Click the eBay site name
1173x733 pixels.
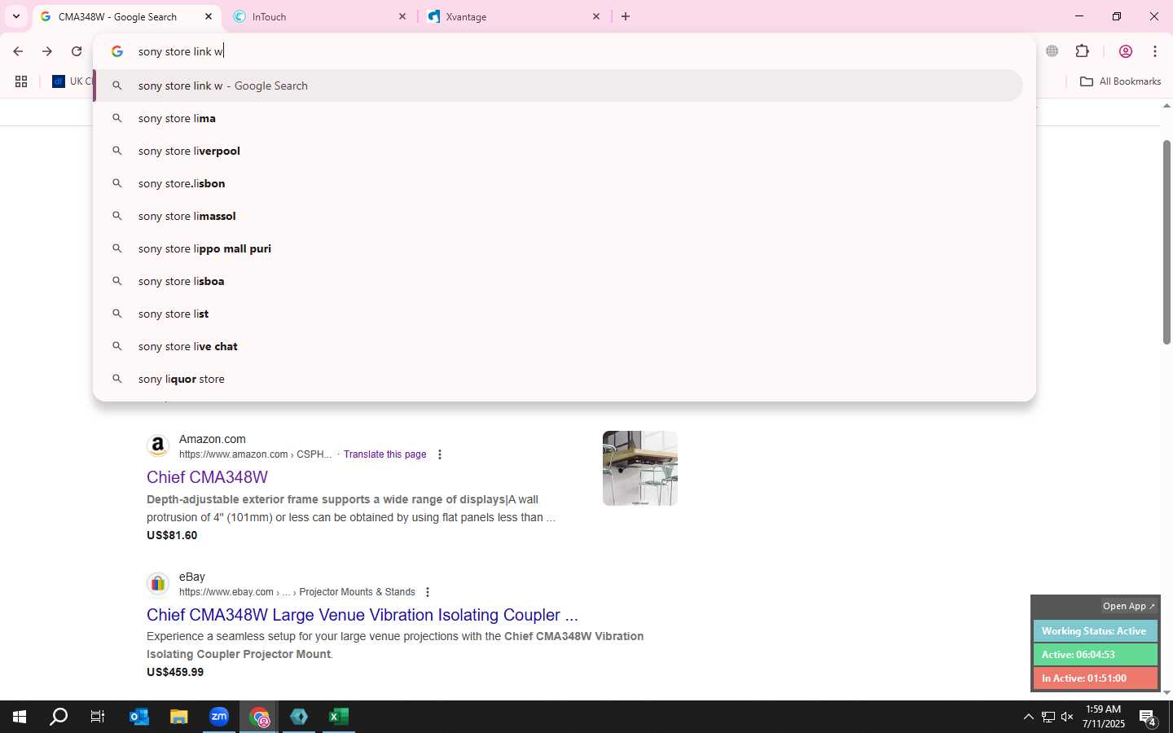[x=192, y=577]
